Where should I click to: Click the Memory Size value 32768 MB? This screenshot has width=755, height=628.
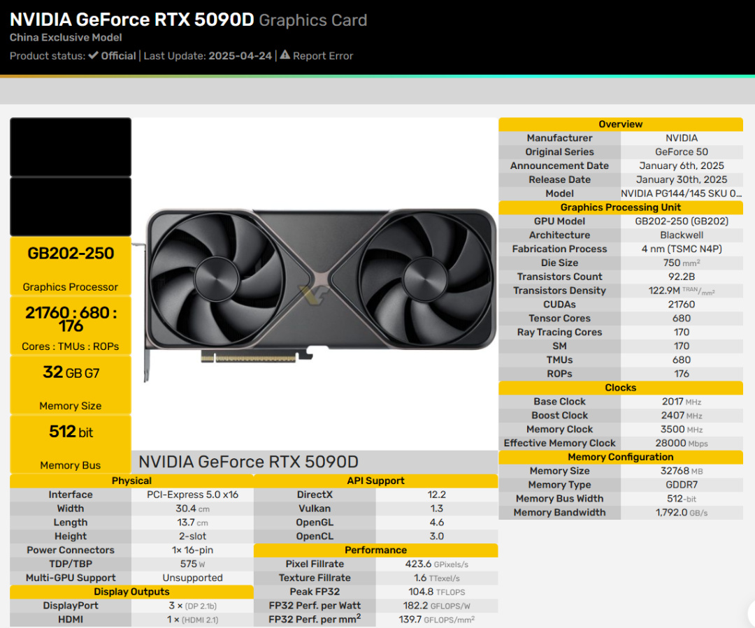(682, 471)
